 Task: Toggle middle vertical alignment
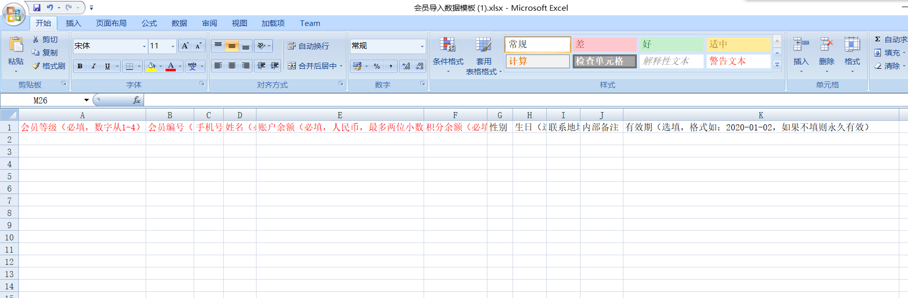coord(232,46)
